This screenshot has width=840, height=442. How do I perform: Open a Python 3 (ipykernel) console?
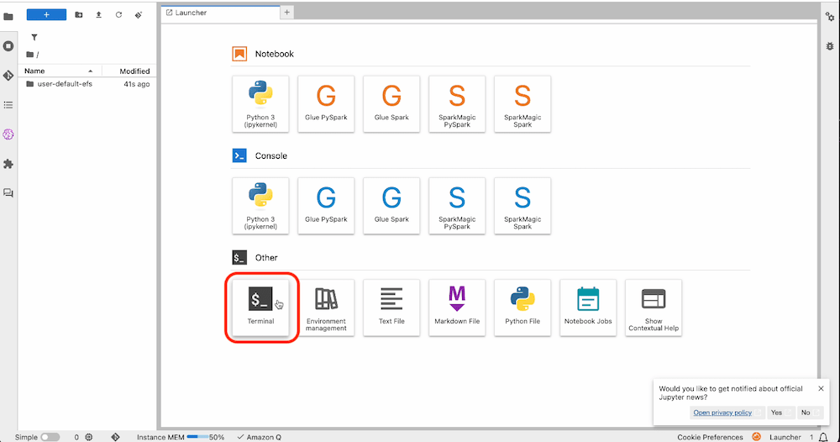(x=260, y=206)
